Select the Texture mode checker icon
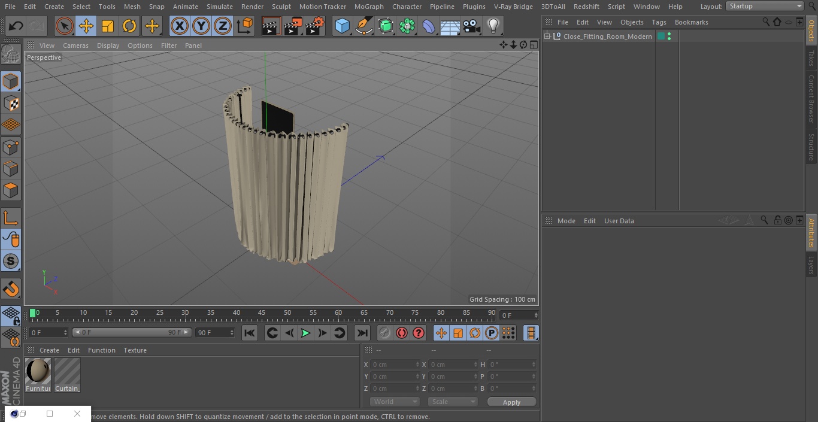The height and width of the screenshot is (422, 818). pos(11,104)
